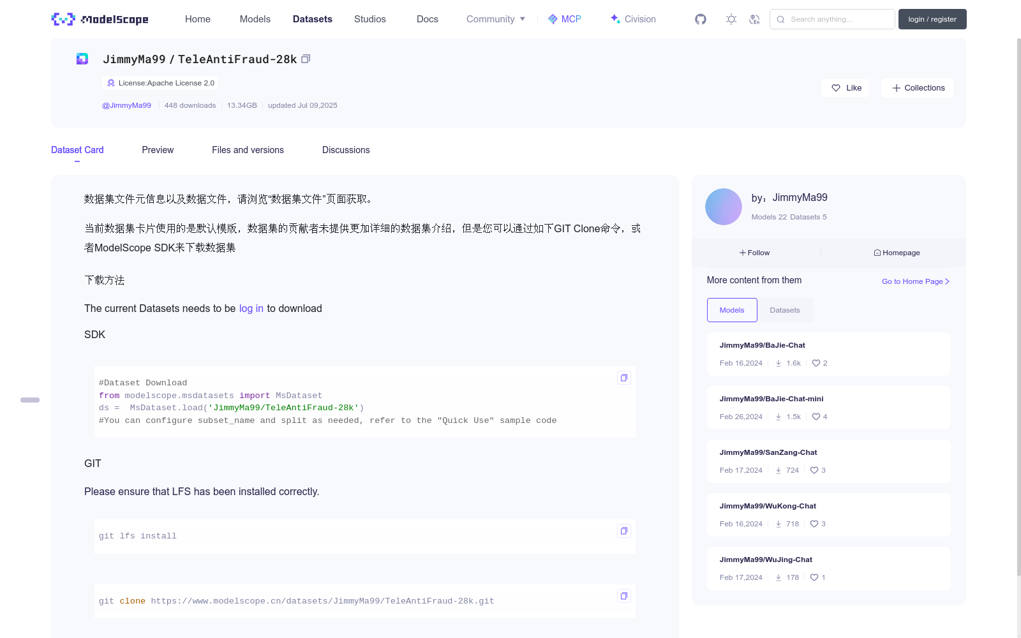1021x638 pixels.
Task: Click the heart icon in Like button
Action: click(836, 88)
